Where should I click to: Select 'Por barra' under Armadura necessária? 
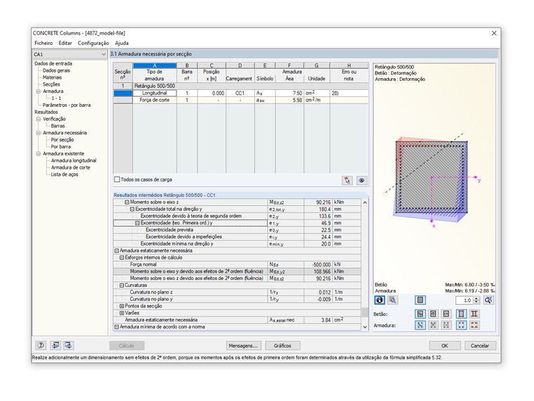pyautogui.click(x=61, y=146)
